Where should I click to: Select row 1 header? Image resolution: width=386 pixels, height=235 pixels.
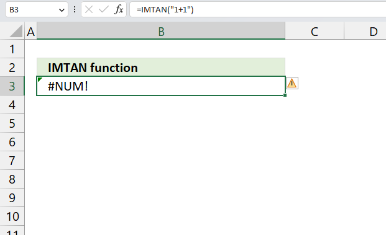[12, 49]
